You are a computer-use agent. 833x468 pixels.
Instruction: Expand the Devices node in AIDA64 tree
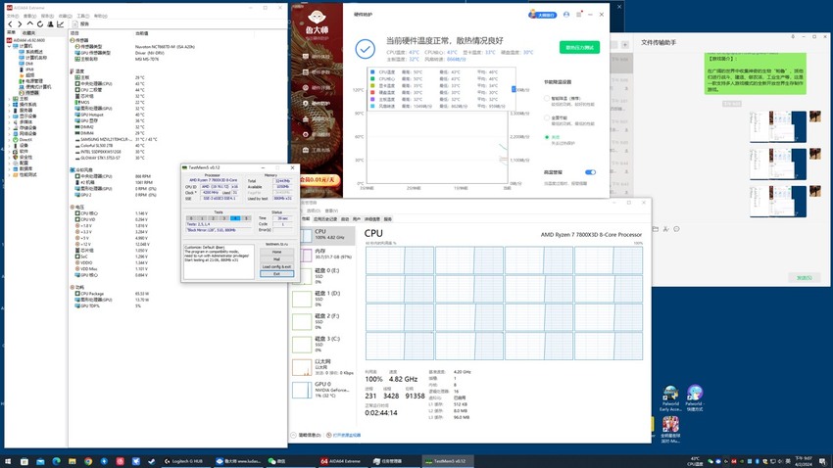point(10,145)
